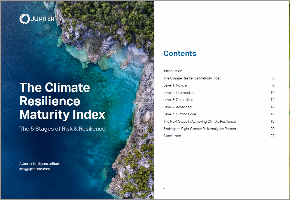Click page number 20 beside Finding the Right Partner
Image resolution: width=290 pixels, height=200 pixels.
click(x=272, y=129)
